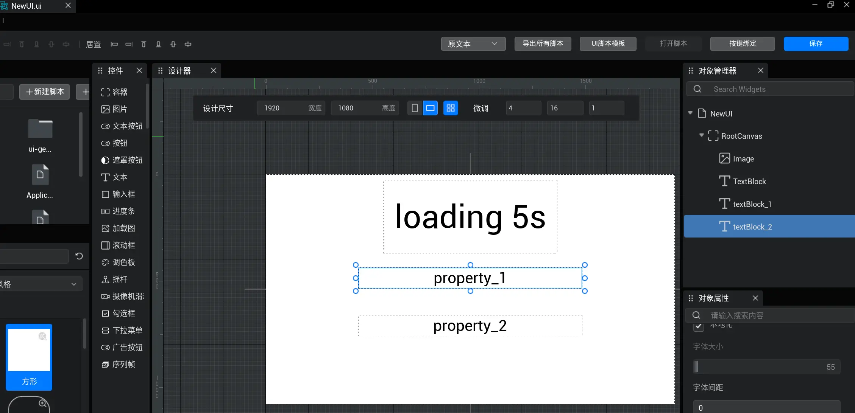Image resolution: width=855 pixels, height=413 pixels.
Task: Click the refresh icon beside search field
Action: [79, 256]
